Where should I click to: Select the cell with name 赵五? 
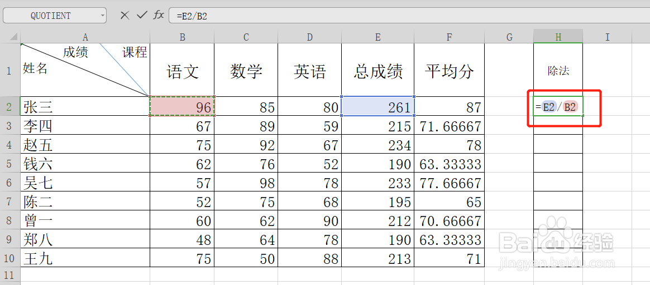[85, 145]
